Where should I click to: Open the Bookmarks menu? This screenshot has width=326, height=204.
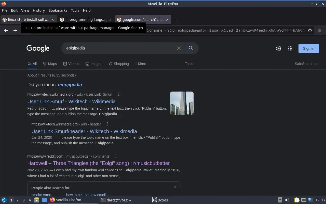pyautogui.click(x=58, y=10)
